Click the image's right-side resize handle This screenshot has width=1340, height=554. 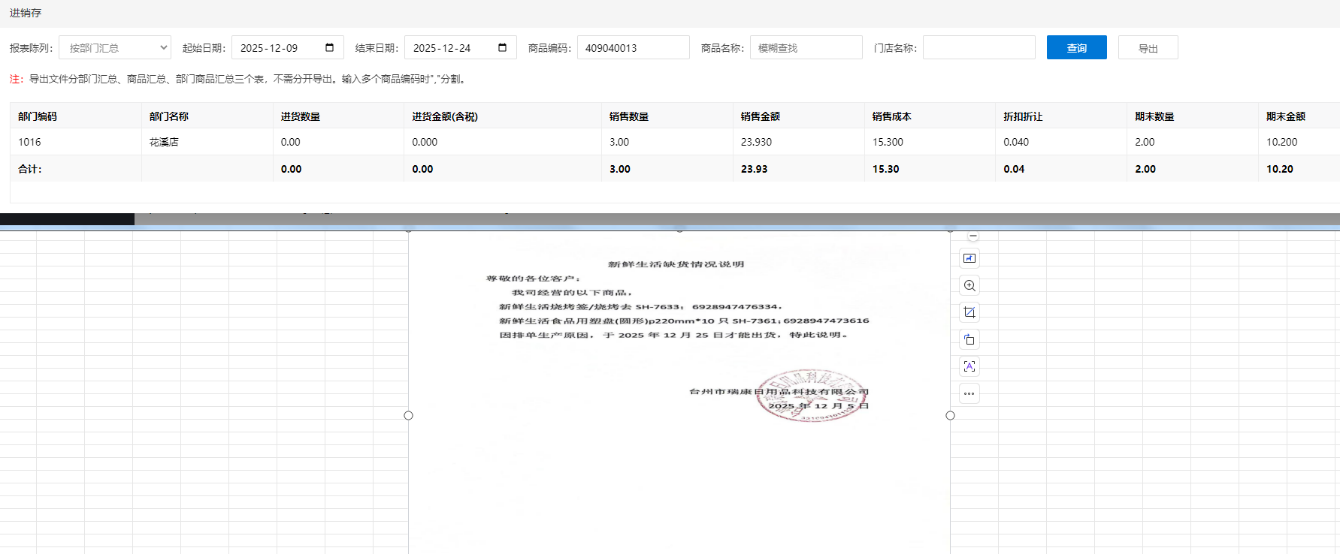coord(950,415)
